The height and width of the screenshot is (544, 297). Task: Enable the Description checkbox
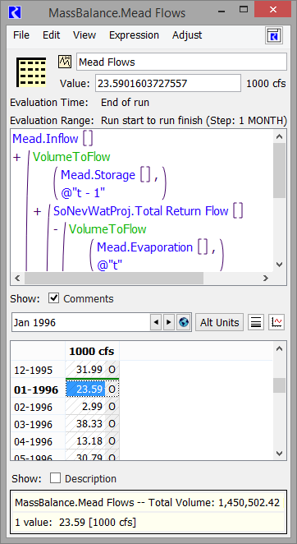pyautogui.click(x=55, y=478)
